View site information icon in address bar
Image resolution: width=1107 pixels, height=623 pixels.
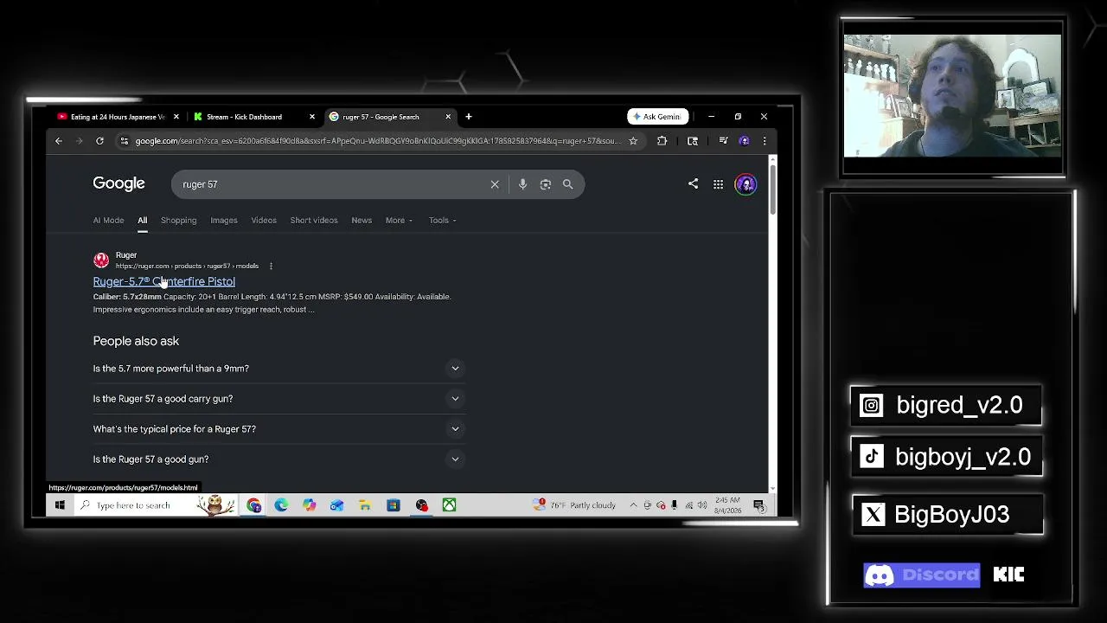click(x=125, y=141)
